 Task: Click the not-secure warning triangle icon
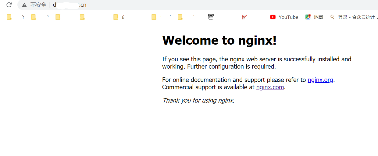[x=24, y=5]
